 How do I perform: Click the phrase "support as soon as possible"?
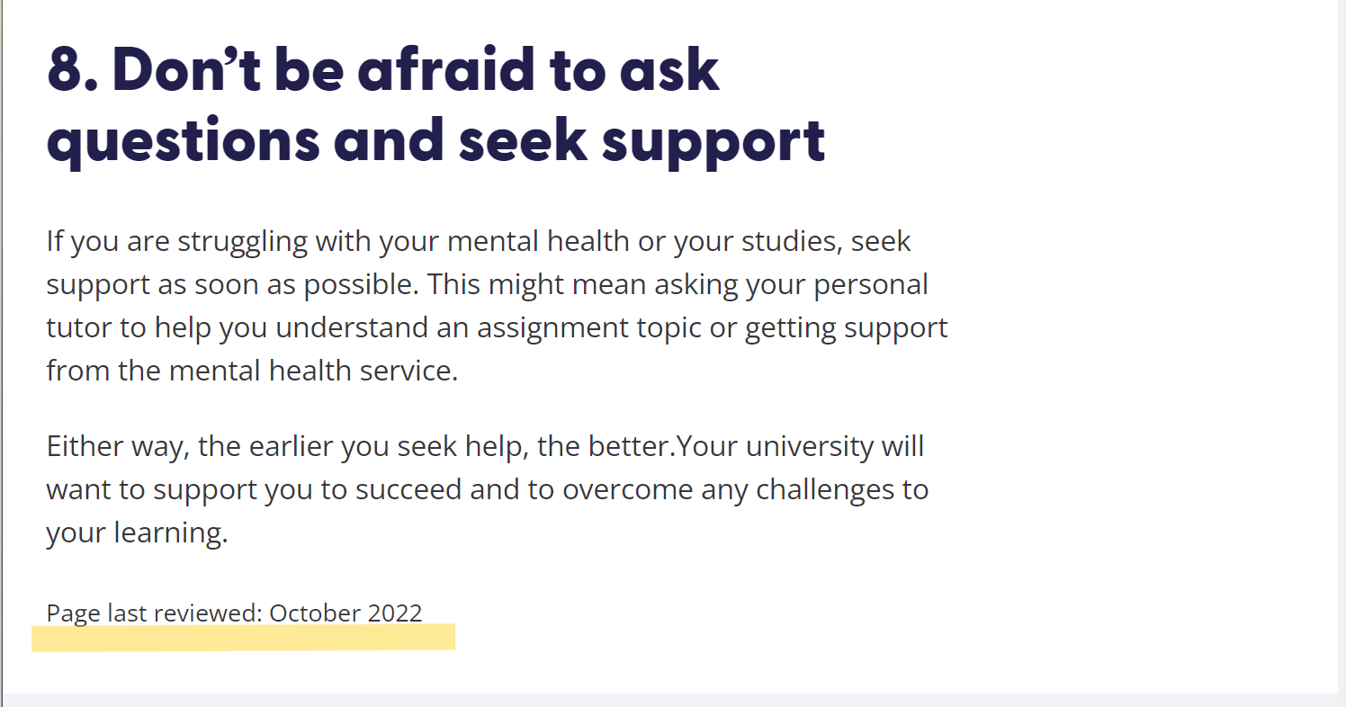click(232, 284)
